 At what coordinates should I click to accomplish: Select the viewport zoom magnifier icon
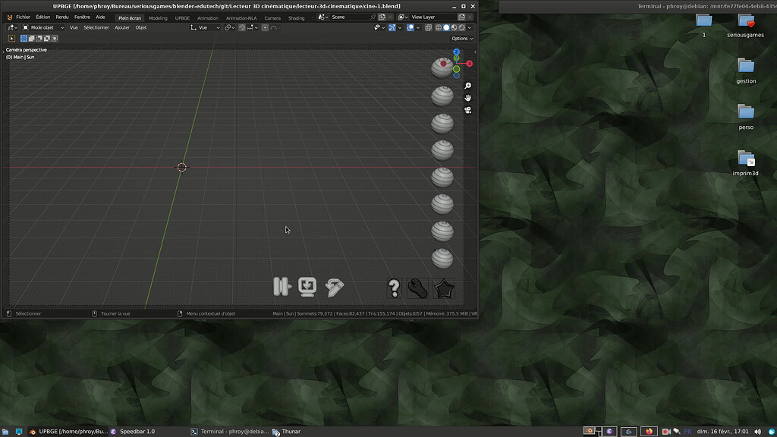pos(468,85)
